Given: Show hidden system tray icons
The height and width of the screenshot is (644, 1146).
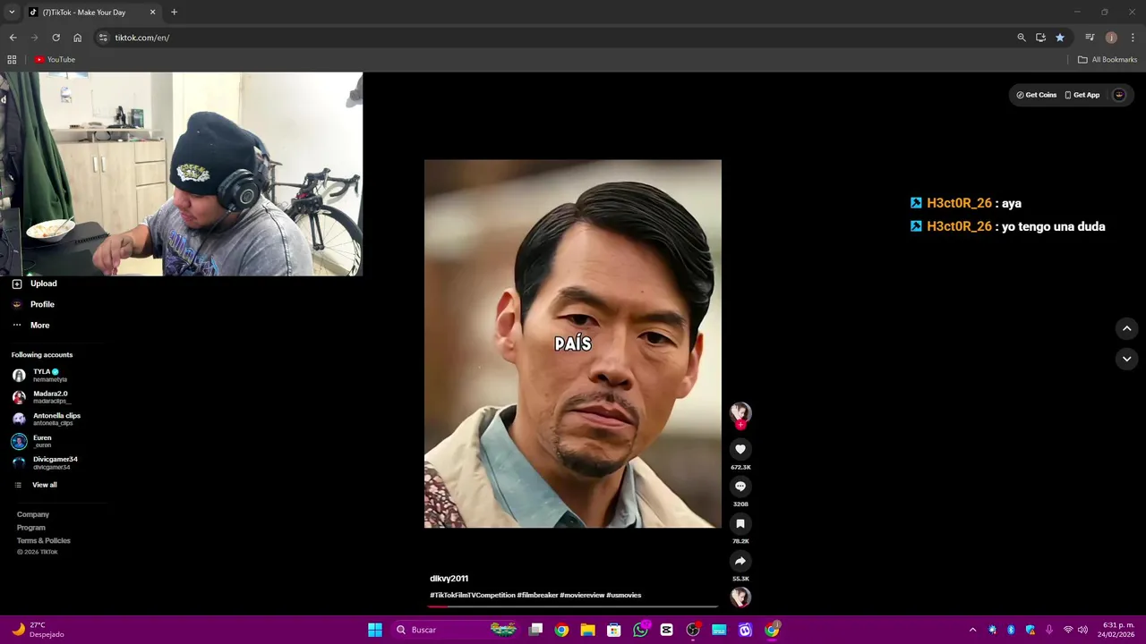Looking at the screenshot, I should [x=972, y=630].
